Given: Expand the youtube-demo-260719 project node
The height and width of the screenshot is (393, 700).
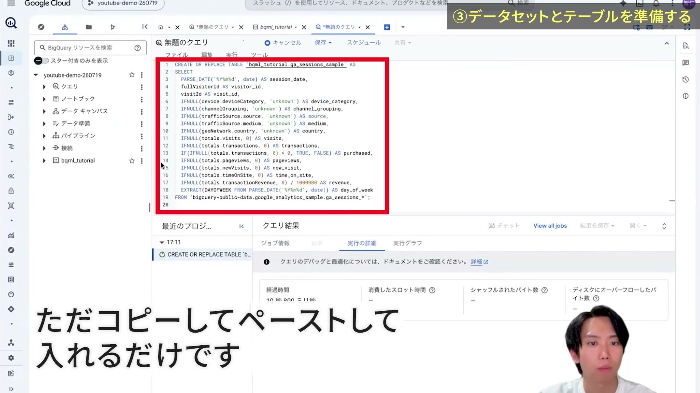Looking at the screenshot, I should click(x=36, y=75).
